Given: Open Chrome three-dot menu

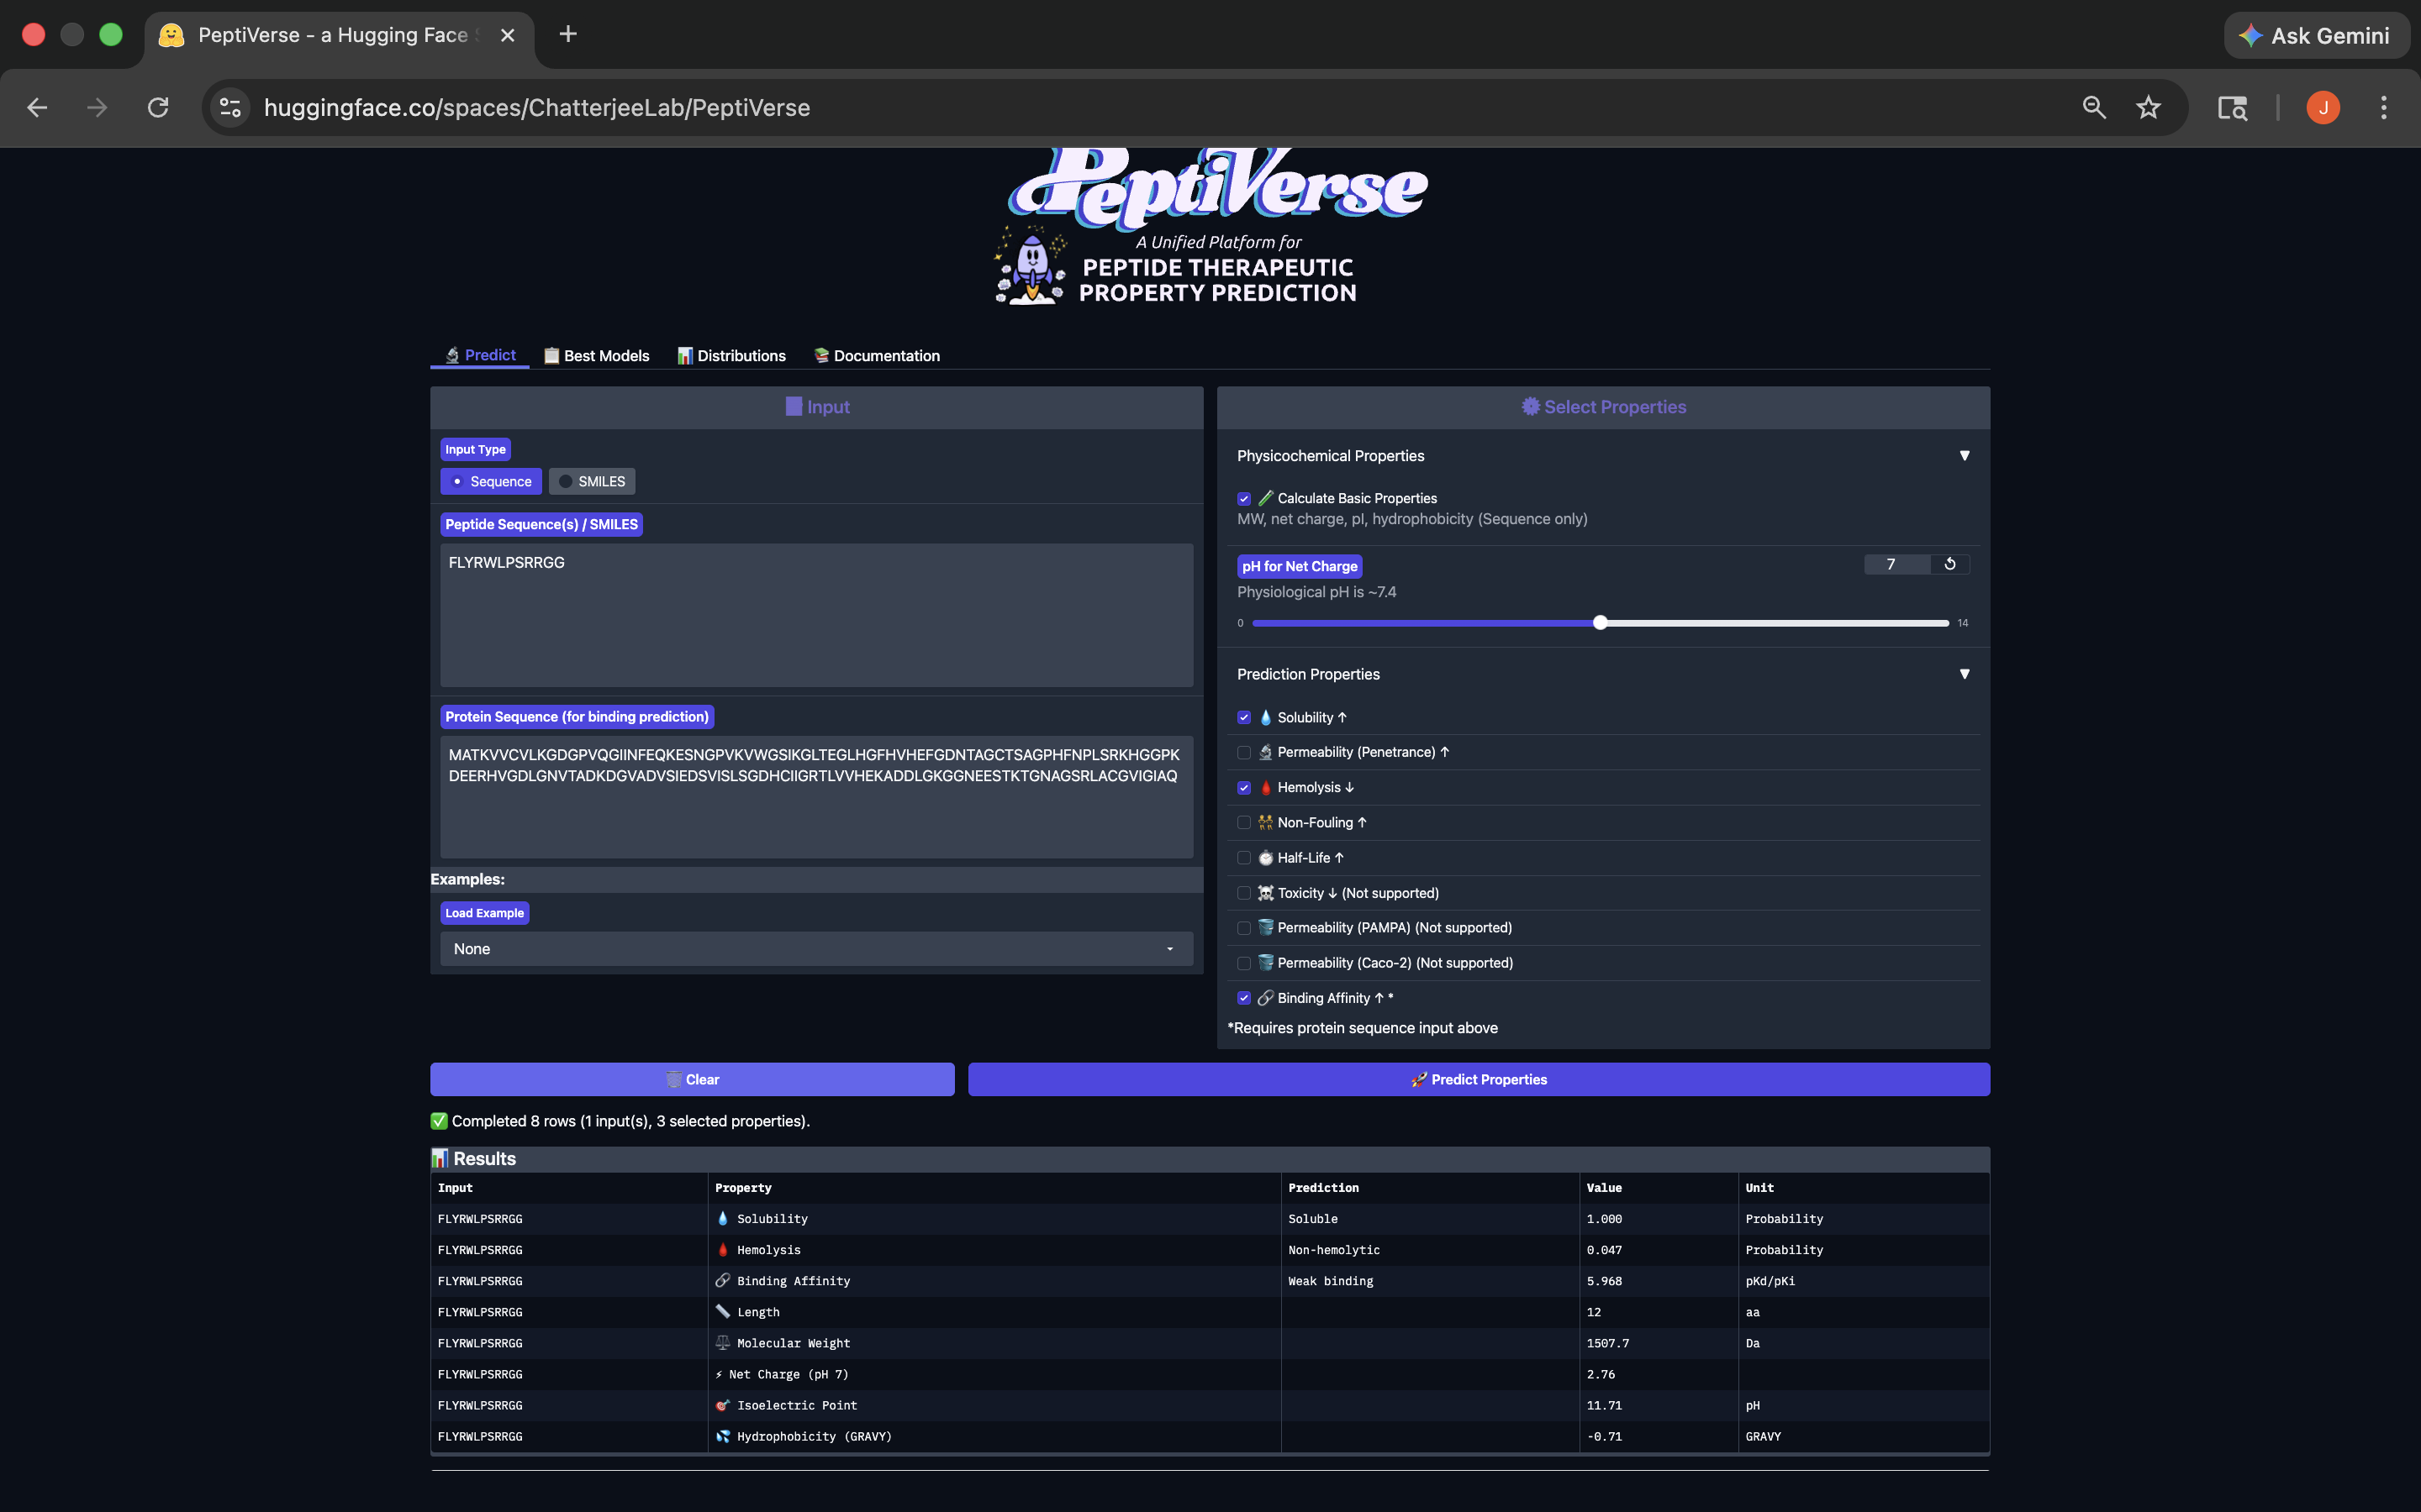Looking at the screenshot, I should coord(2384,108).
